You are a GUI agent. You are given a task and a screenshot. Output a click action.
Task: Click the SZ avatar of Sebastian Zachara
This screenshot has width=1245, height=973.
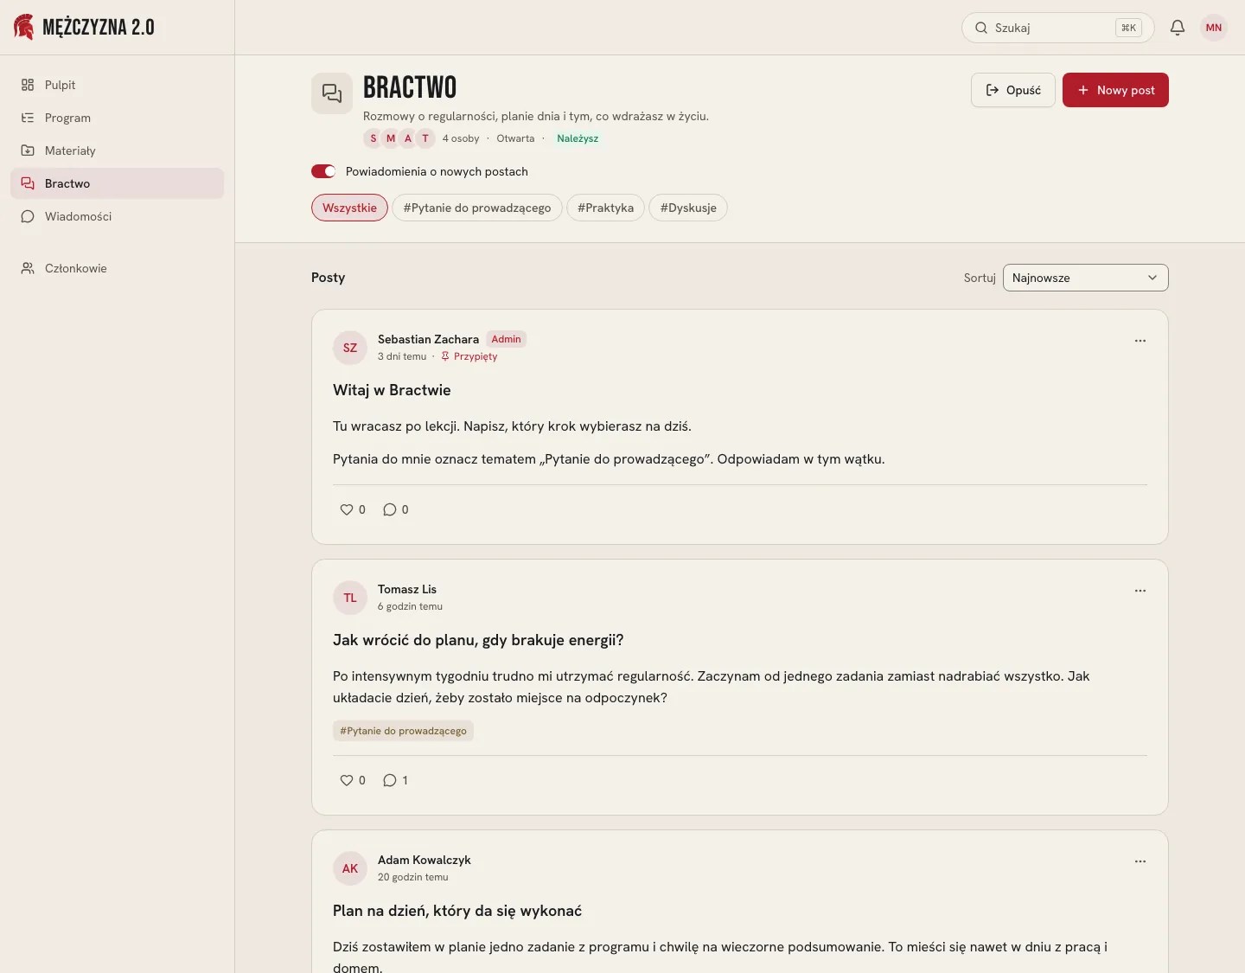(x=350, y=348)
